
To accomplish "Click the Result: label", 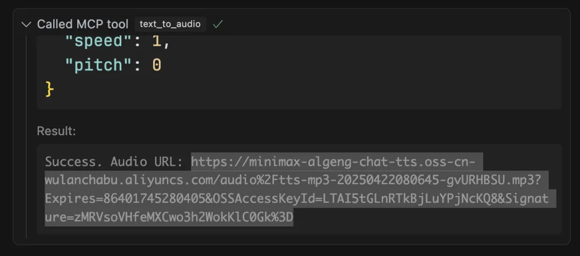I will pos(56,131).
